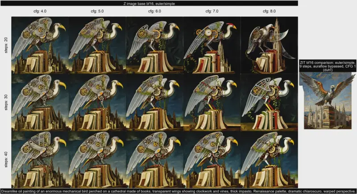Click the 'cfg: 4.0' column header
Screen dimensions: 357x194
(x=40, y=12)
